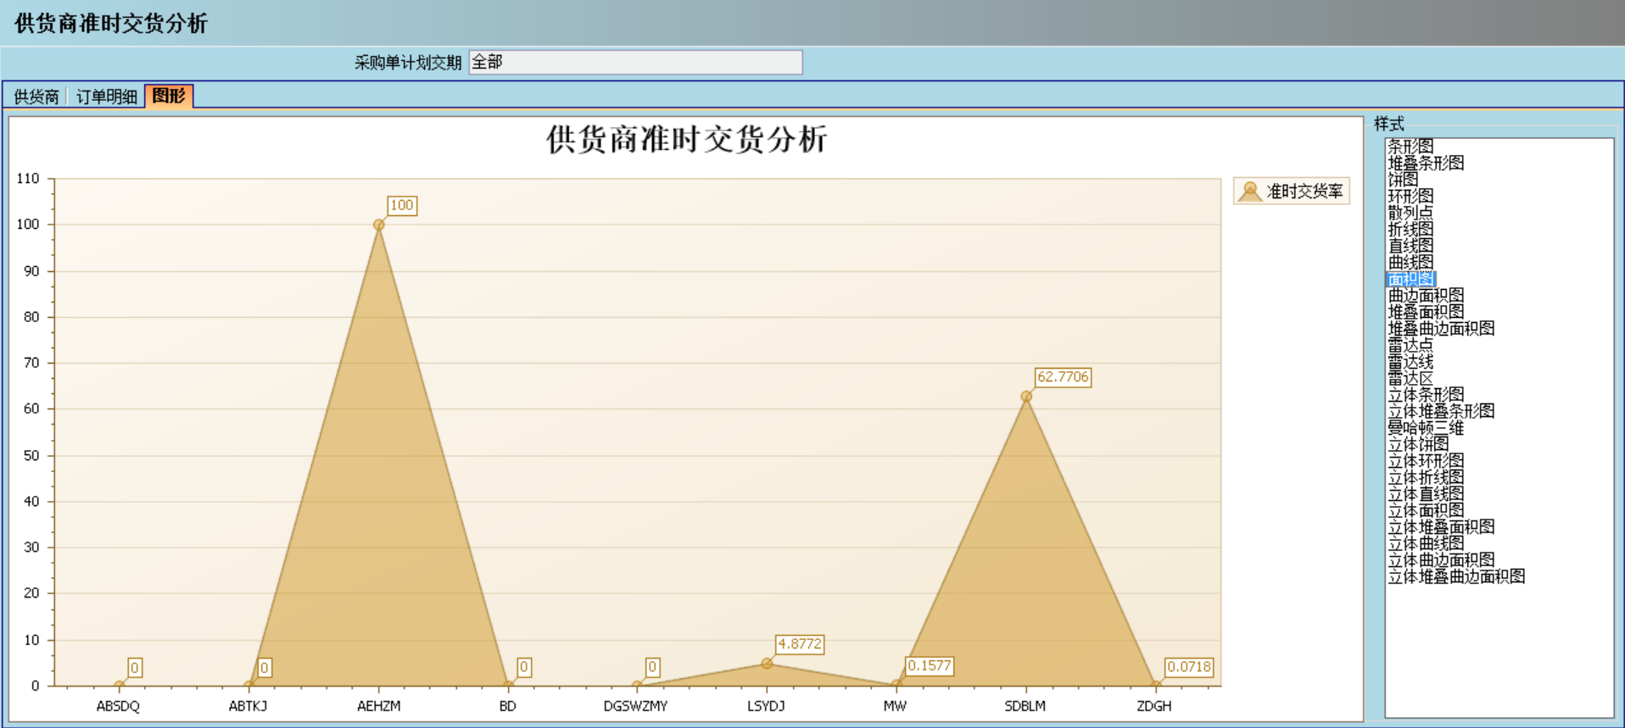Click the ZDGH axis label
Screen dimensions: 1625x728
1154,706
